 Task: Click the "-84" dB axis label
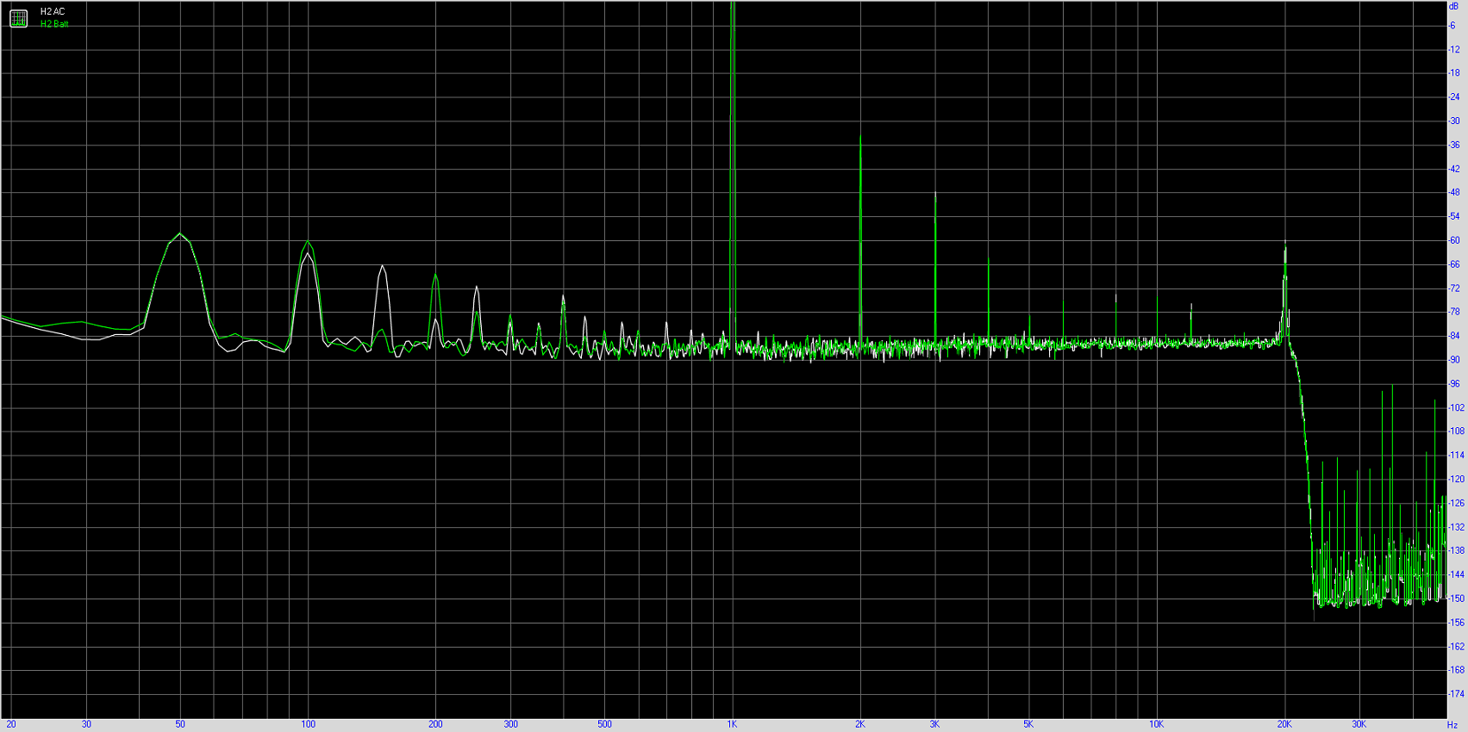click(x=1454, y=336)
